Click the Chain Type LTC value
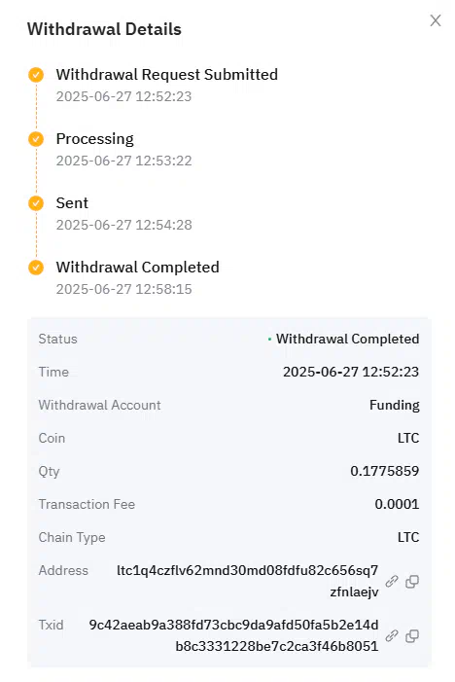455x682 pixels. 408,537
